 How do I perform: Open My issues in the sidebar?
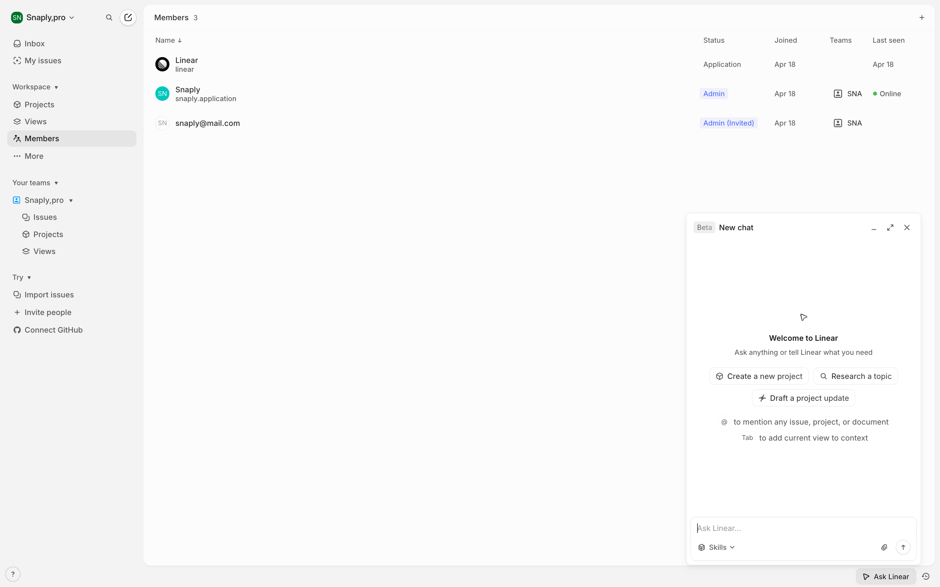pos(72,61)
